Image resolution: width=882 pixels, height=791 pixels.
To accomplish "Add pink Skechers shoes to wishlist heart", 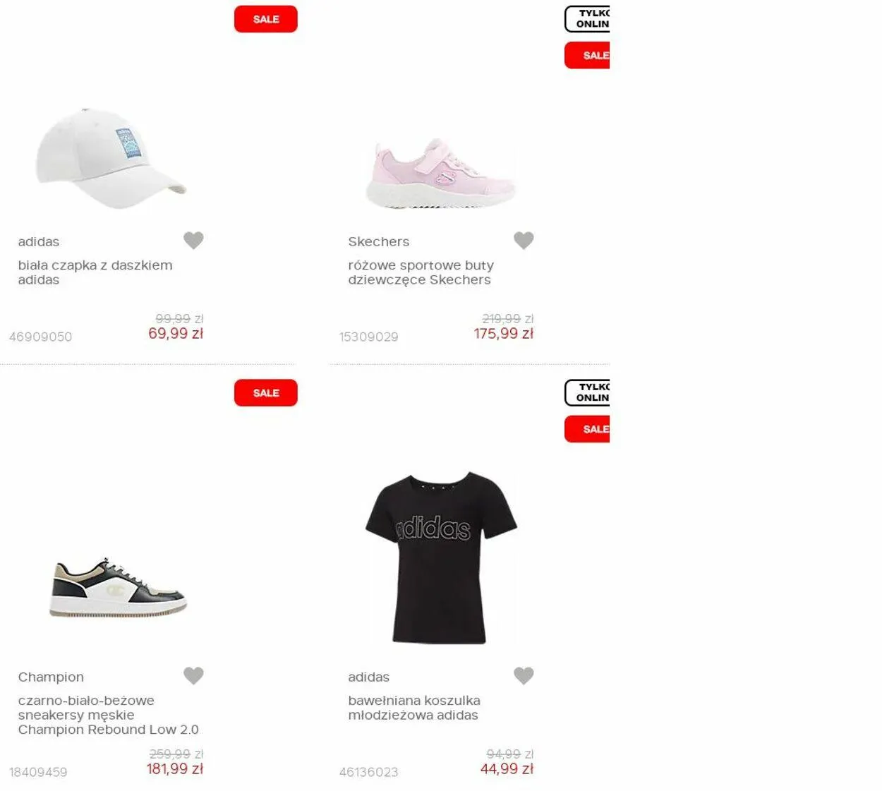I will [524, 241].
